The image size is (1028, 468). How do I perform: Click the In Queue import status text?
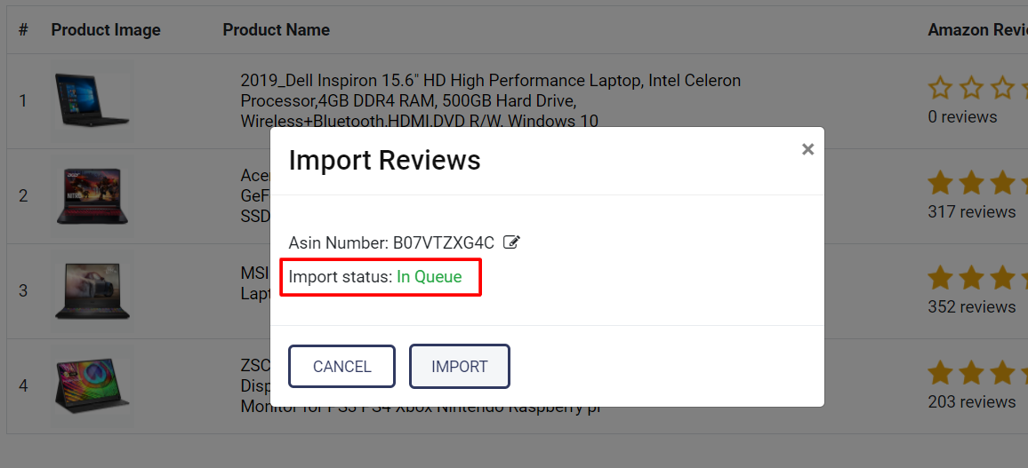430,277
